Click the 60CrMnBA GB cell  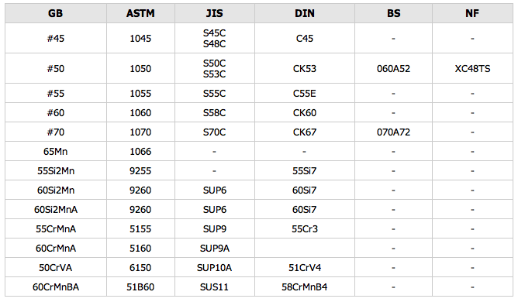pos(56,287)
